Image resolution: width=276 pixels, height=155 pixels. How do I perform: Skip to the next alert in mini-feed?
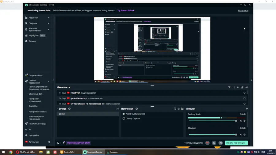tap(238, 87)
